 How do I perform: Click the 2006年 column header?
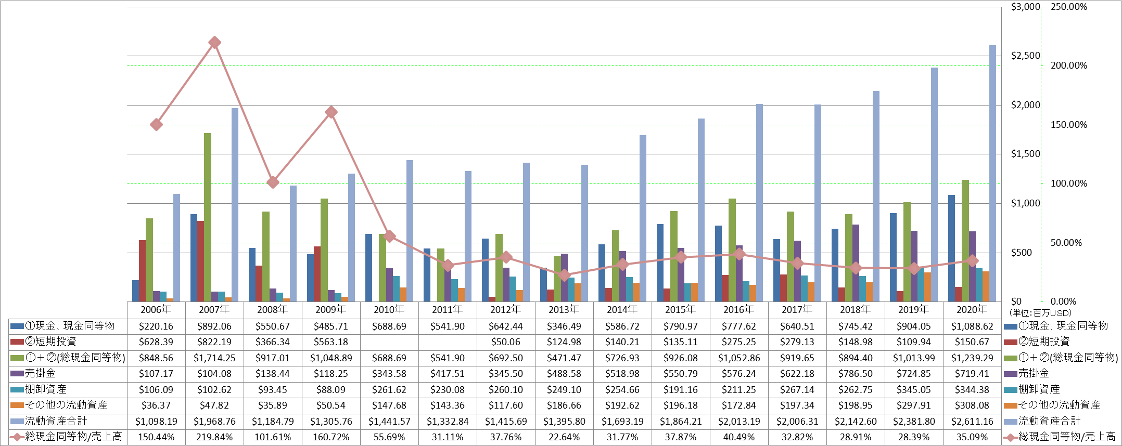coord(156,309)
